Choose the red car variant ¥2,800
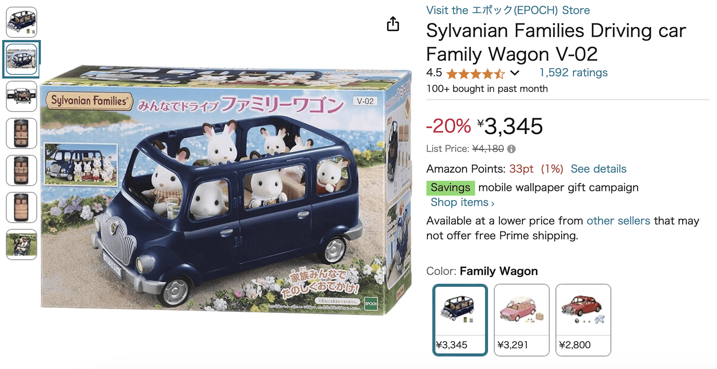Screen dimensions: 717x369 (583, 320)
